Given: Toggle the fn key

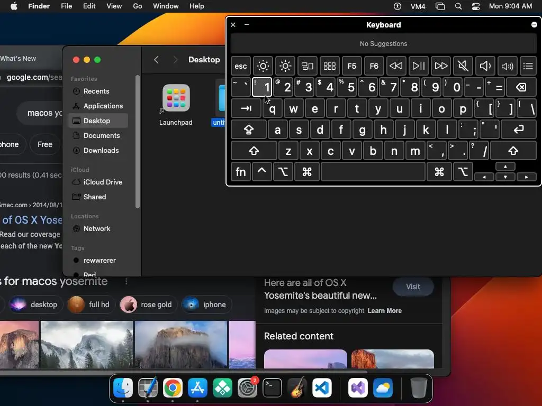Looking at the screenshot, I should (x=241, y=172).
